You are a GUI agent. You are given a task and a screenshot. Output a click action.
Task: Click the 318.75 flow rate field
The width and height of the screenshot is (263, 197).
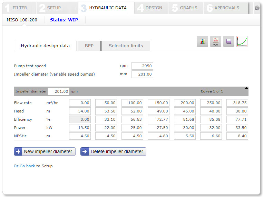point(237,103)
